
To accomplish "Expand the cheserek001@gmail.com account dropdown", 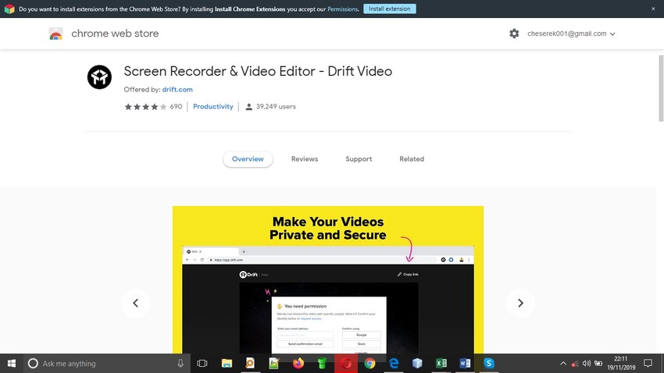I will tap(571, 34).
